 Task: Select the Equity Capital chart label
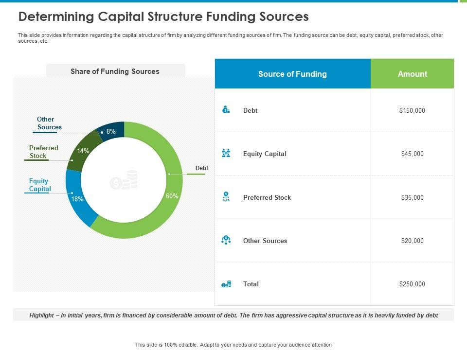39,185
